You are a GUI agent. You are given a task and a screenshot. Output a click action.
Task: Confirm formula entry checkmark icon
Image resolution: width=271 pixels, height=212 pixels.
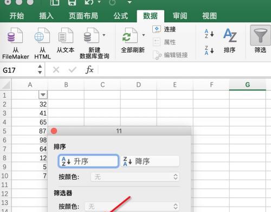tap(72, 70)
